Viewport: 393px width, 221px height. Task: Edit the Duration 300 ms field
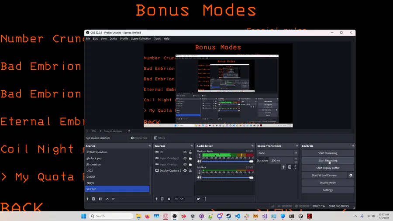[x=281, y=161]
